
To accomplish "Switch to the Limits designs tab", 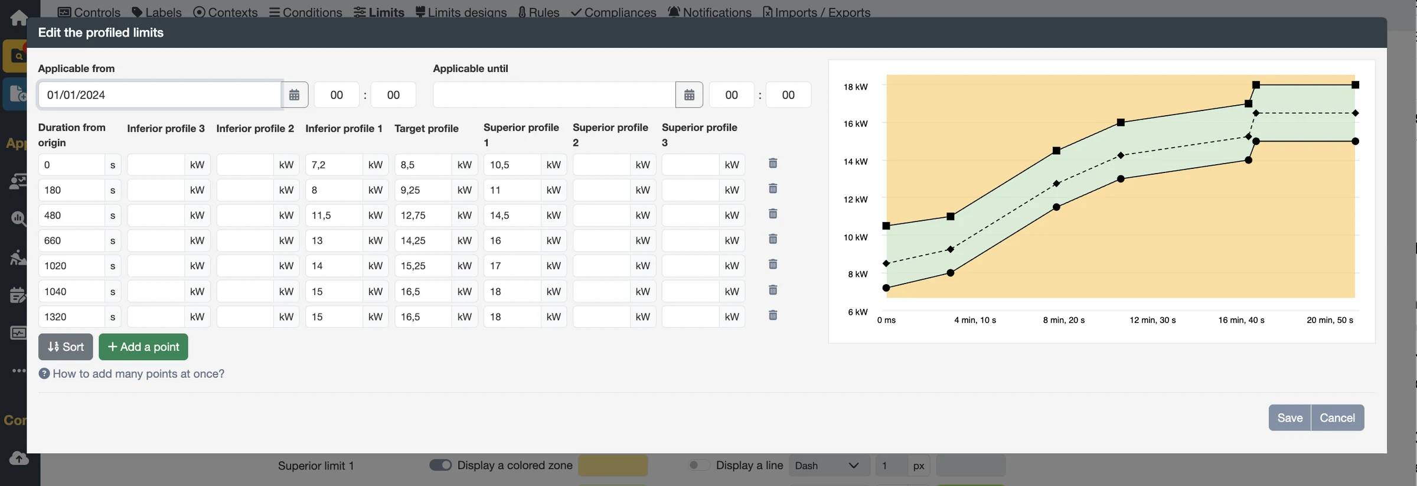I will (x=461, y=12).
